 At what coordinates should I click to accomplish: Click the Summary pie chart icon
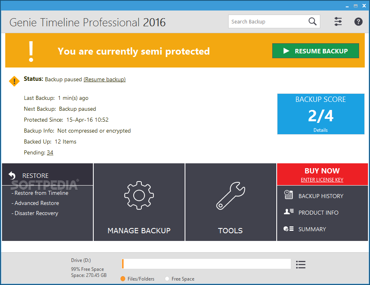(288, 228)
